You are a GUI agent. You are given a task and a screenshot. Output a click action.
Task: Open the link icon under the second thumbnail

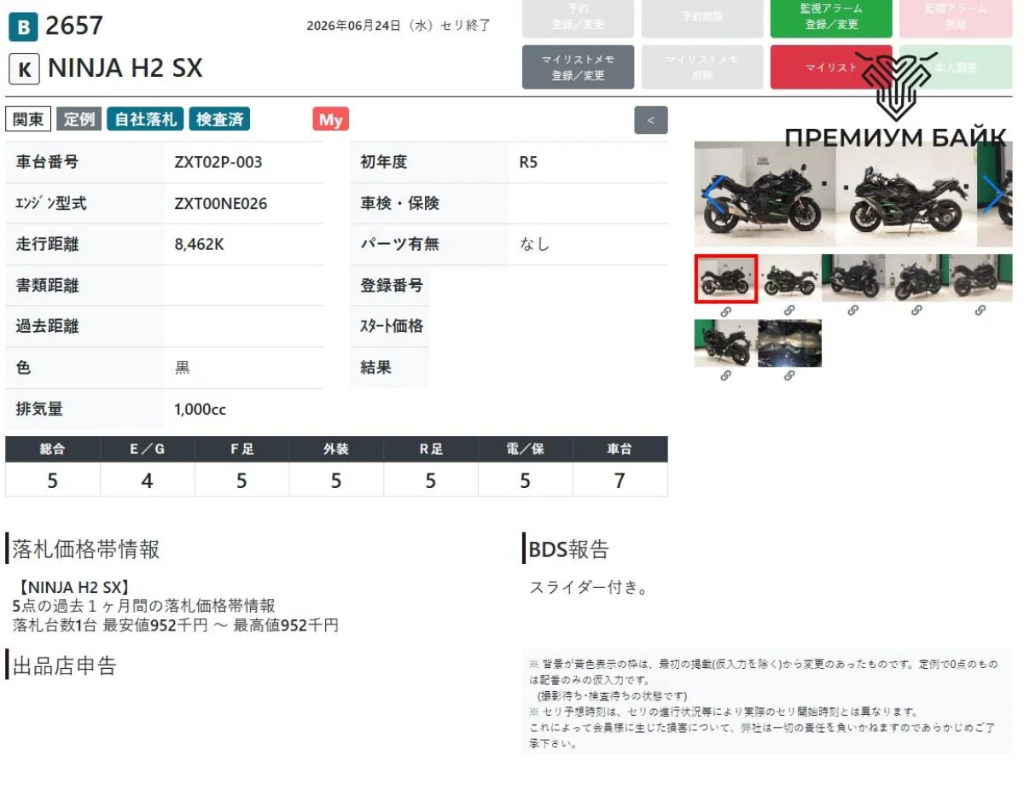pos(789,311)
